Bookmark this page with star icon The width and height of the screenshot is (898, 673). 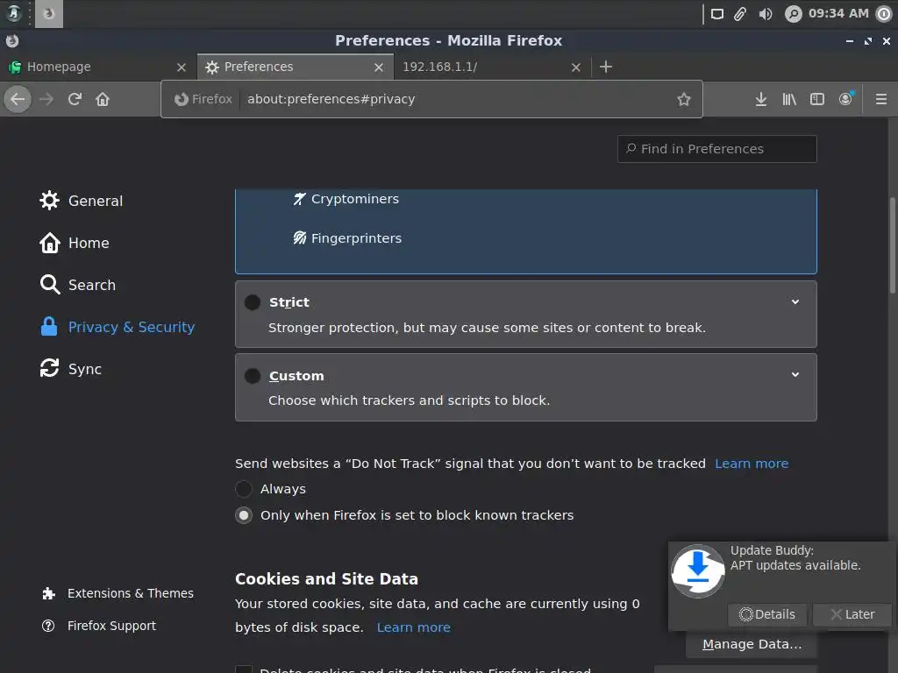click(684, 99)
